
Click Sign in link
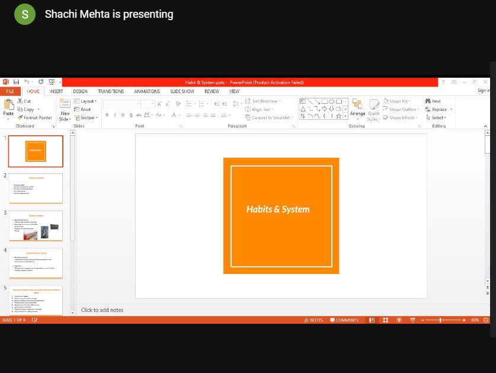(484, 91)
